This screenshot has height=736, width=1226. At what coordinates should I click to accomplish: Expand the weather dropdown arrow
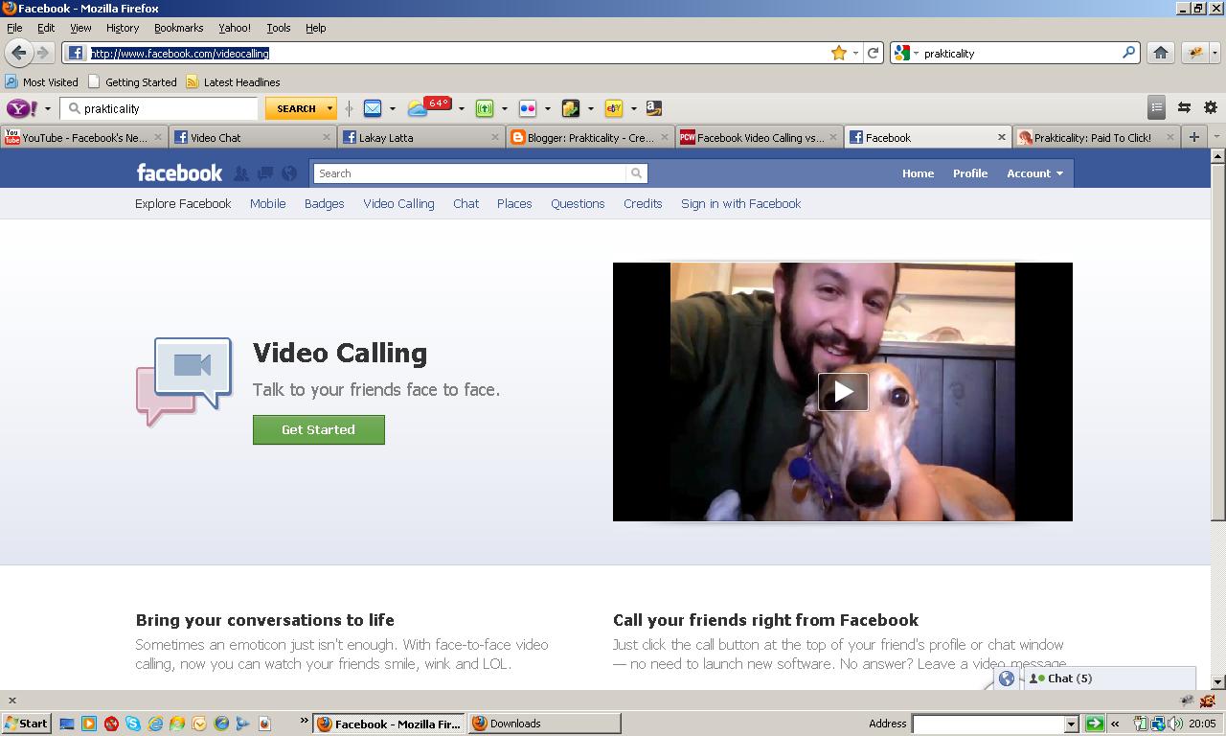(461, 108)
